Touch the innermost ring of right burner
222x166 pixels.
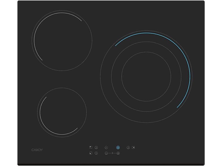tap(146, 76)
